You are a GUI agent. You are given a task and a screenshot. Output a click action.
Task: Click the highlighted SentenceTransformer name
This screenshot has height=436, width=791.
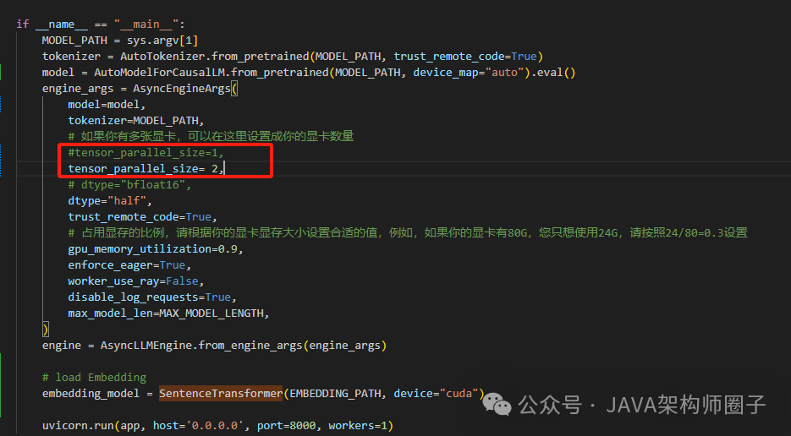(x=221, y=394)
